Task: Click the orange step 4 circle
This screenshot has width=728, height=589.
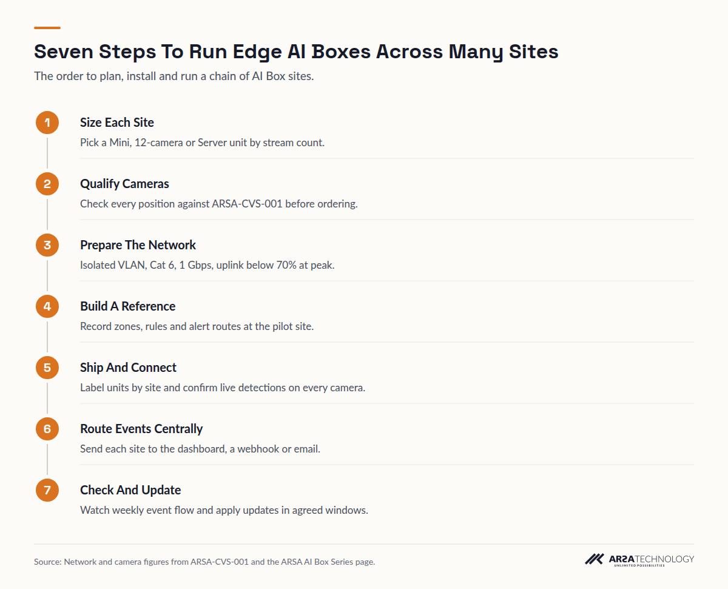Action: pos(47,306)
